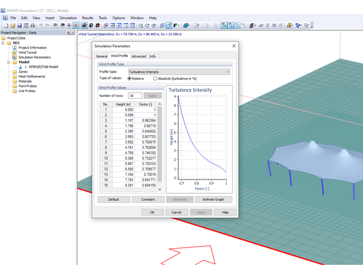
Task: Click OK in Simulation Parameters dialog
Action: 152,212
